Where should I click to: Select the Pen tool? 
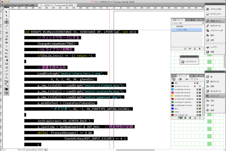(x=6, y=19)
